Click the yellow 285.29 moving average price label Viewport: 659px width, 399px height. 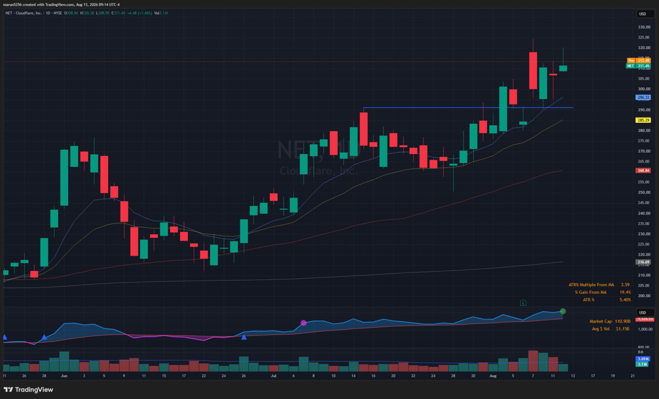coord(643,120)
